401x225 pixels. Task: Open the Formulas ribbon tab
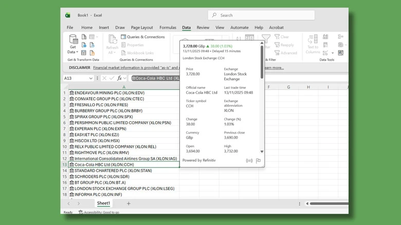point(168,27)
